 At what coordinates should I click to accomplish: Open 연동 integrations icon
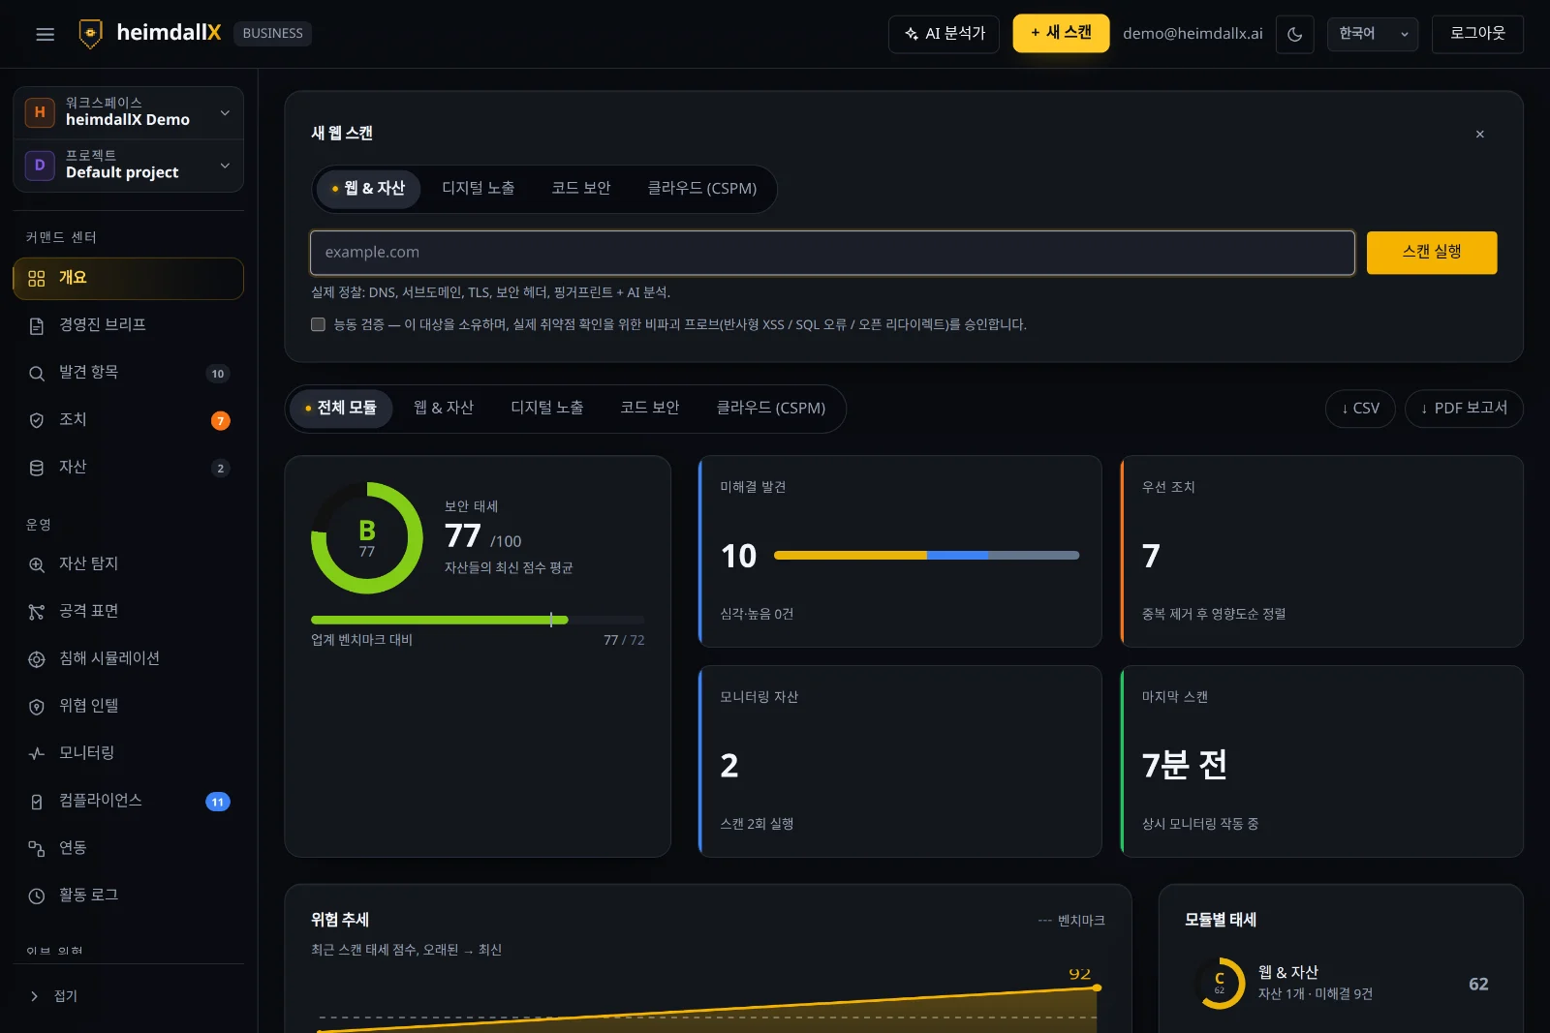[37, 849]
